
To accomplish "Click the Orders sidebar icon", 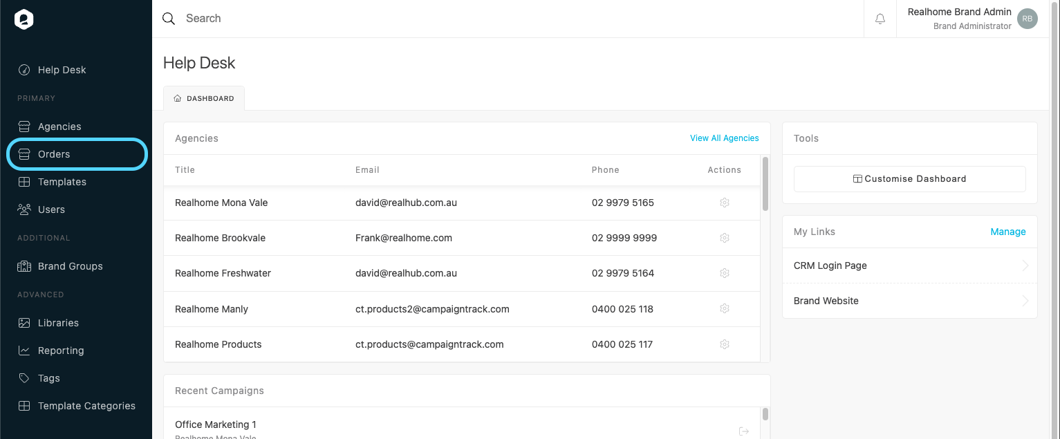I will click(24, 154).
